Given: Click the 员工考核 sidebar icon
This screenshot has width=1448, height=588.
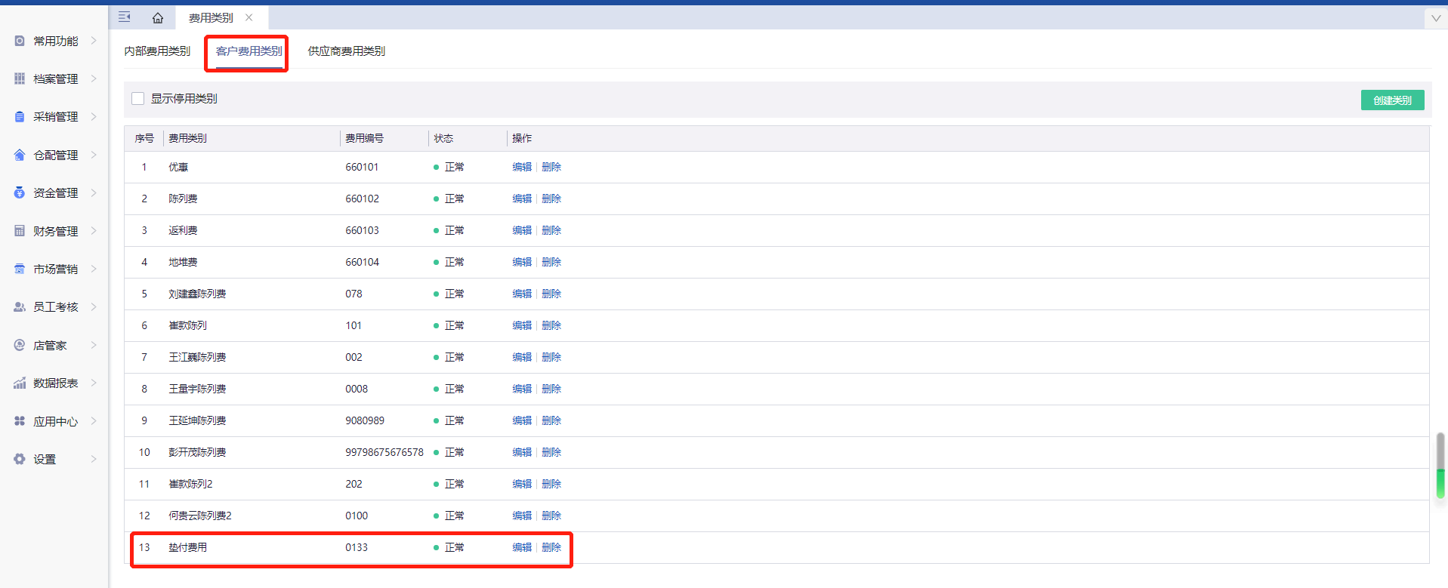Looking at the screenshot, I should [20, 306].
